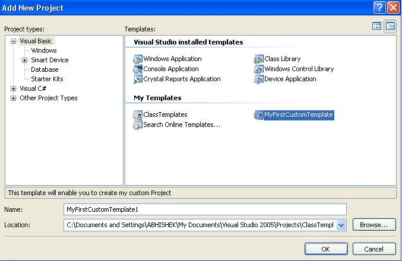402x261 pixels.
Task: Select Database under Visual Basic
Action: 45,69
